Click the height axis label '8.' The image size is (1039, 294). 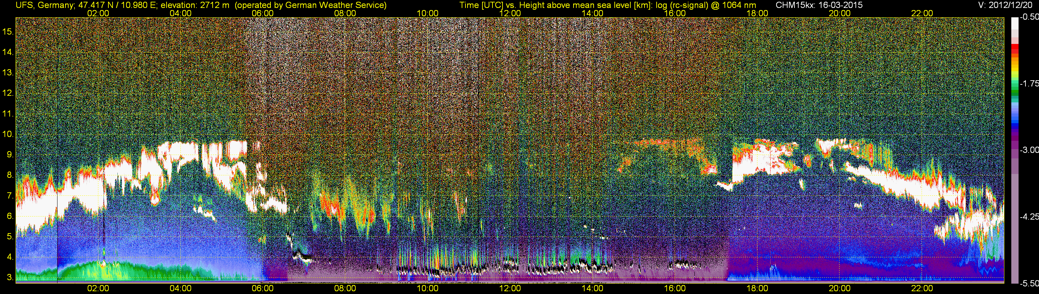pos(10,176)
